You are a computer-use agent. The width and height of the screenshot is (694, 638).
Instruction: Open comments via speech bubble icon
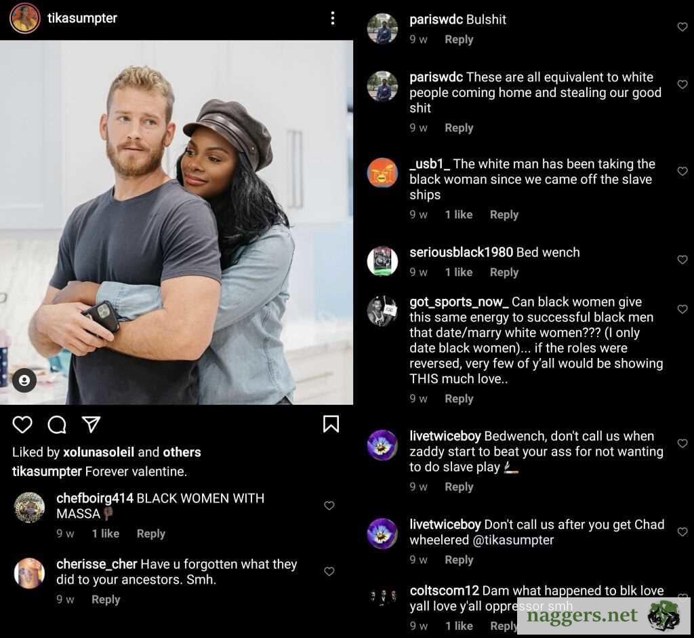(57, 424)
